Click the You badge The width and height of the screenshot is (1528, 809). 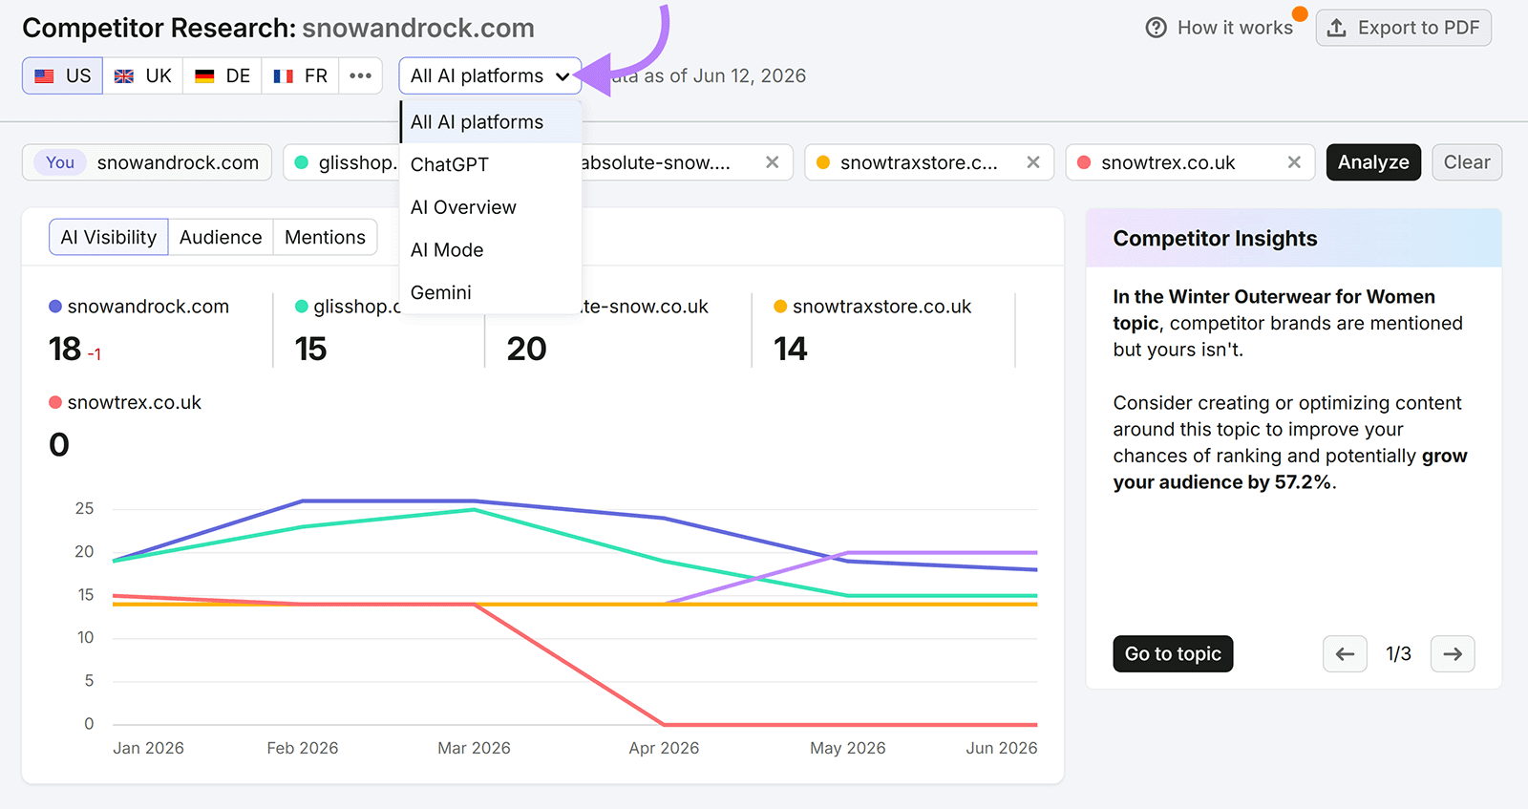(60, 162)
